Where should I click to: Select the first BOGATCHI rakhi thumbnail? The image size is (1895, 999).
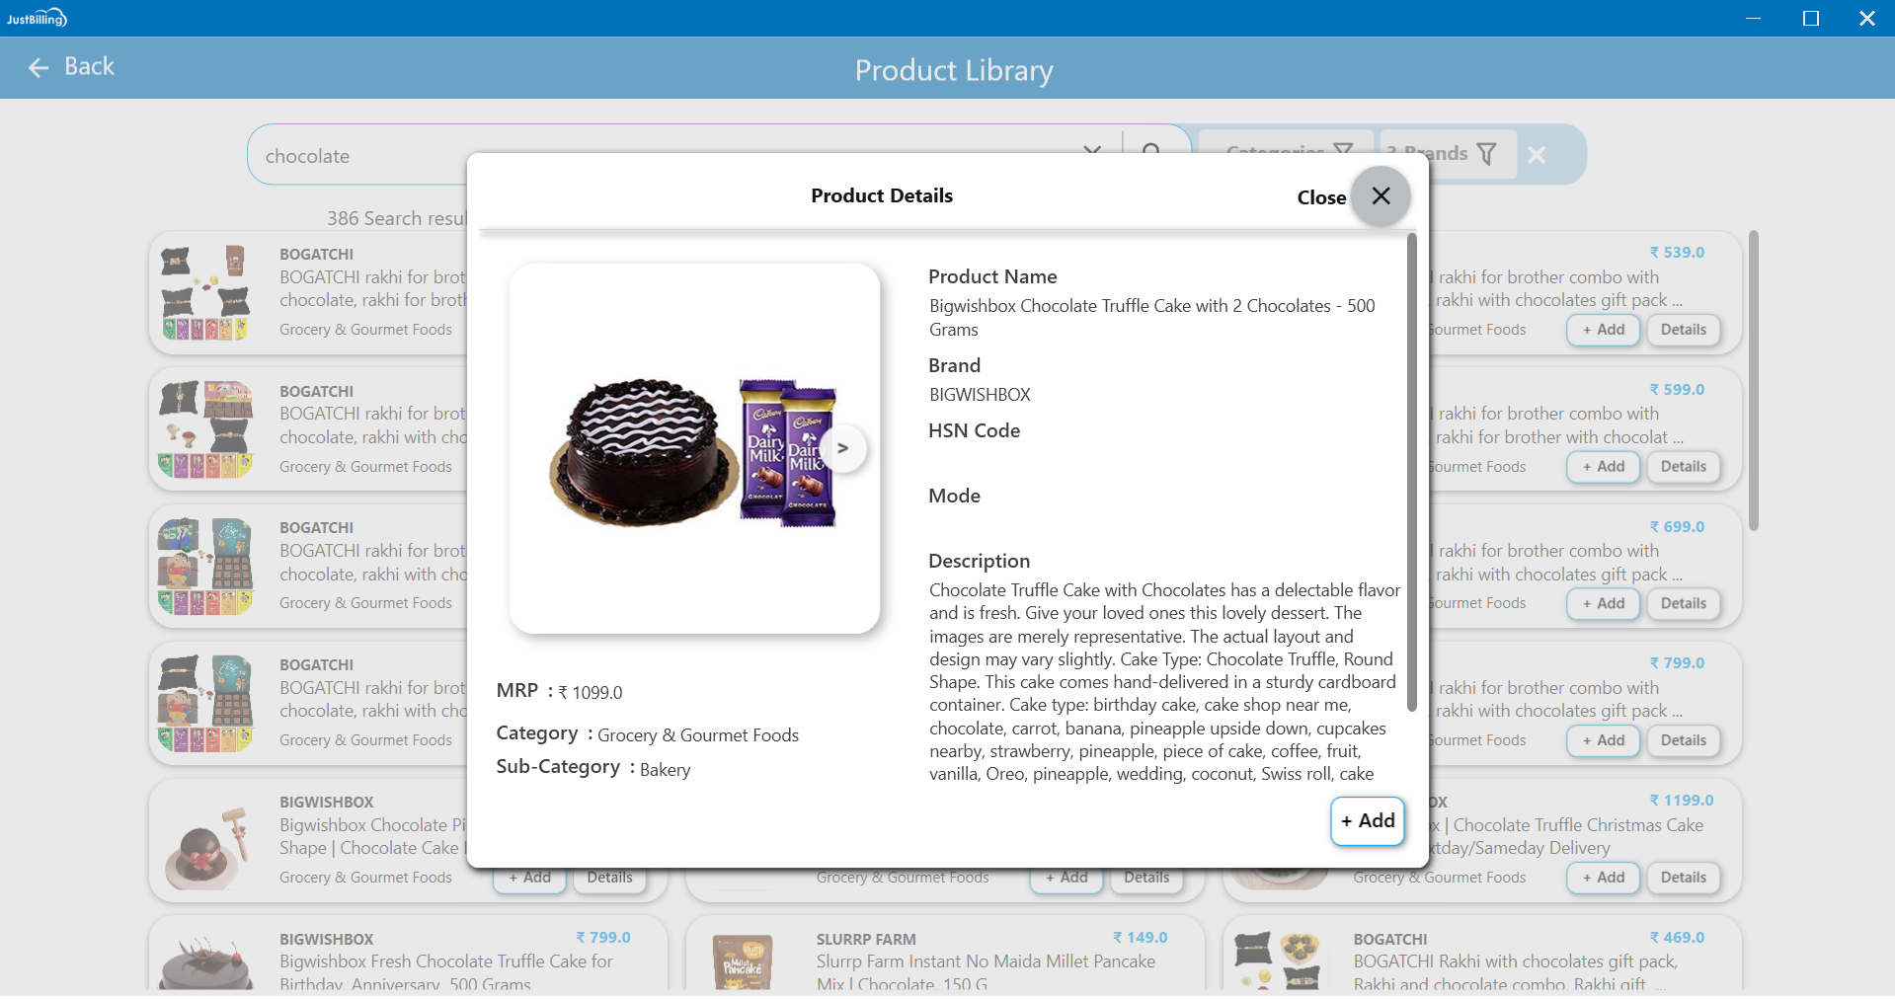pos(205,293)
